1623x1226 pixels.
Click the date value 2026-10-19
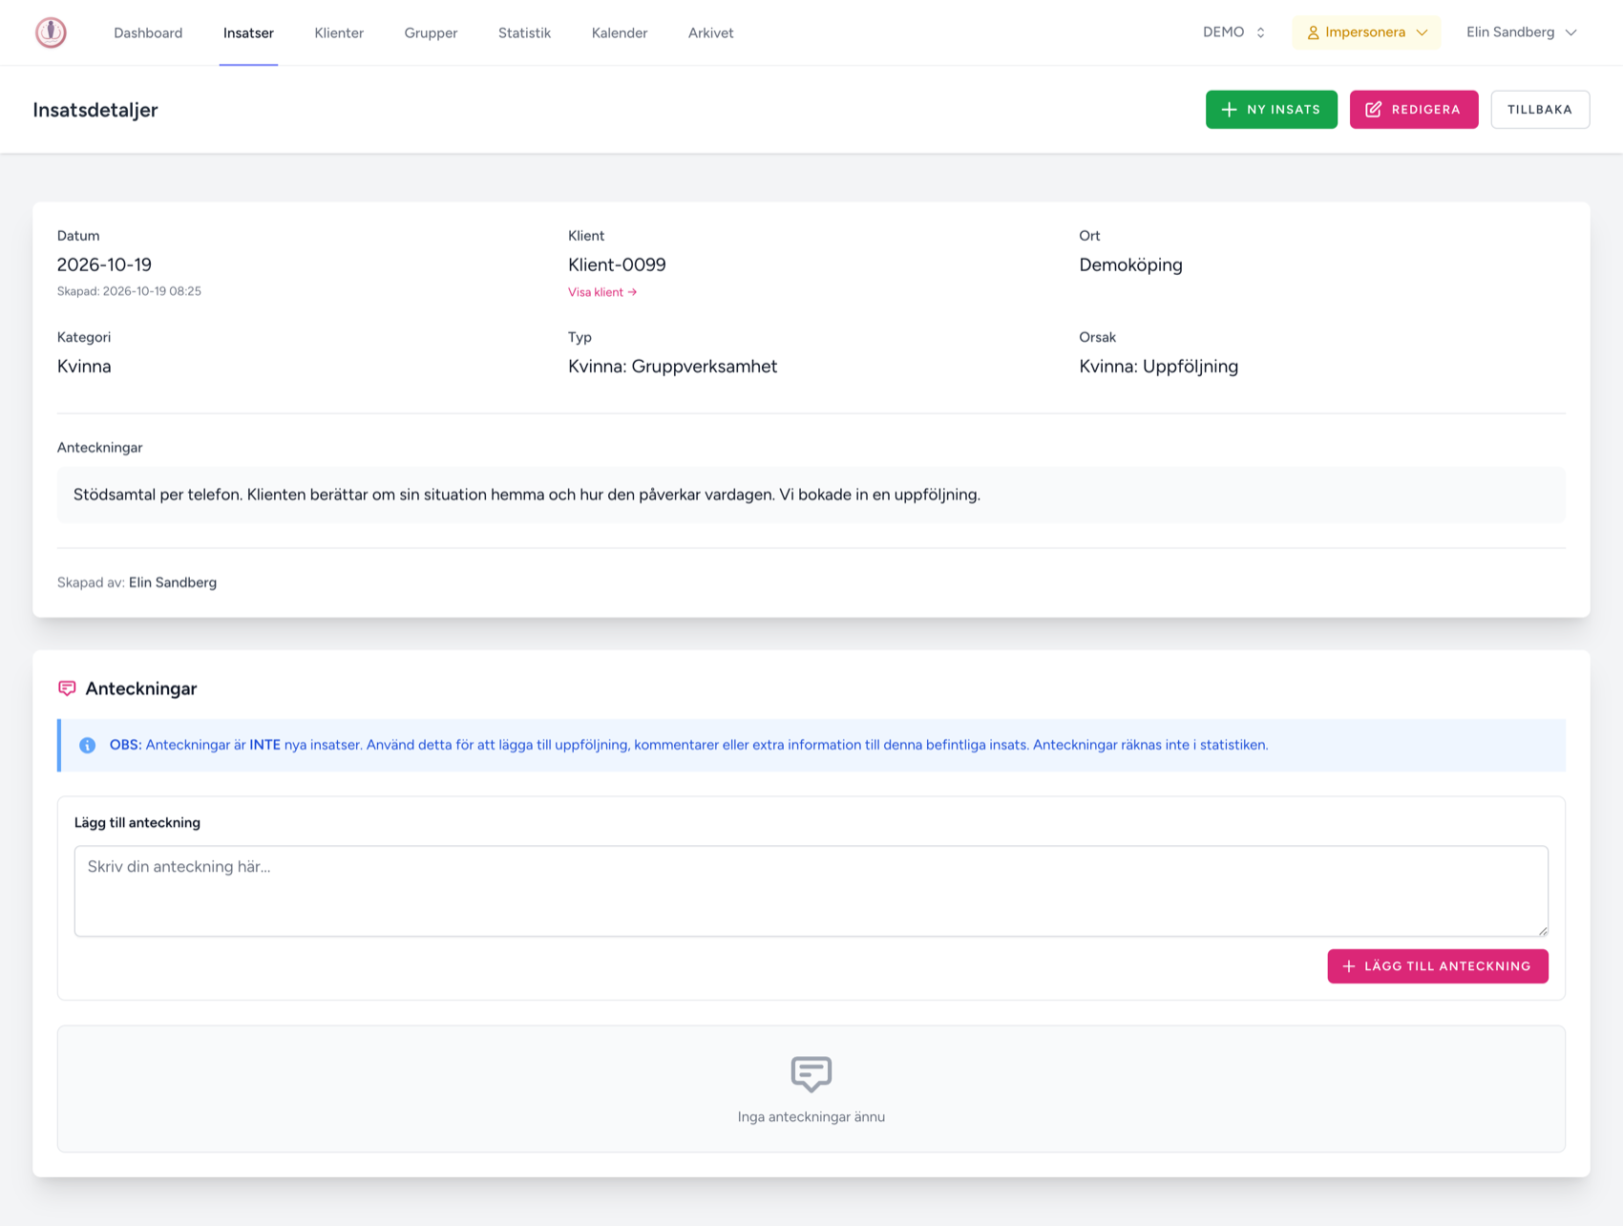[x=104, y=264]
